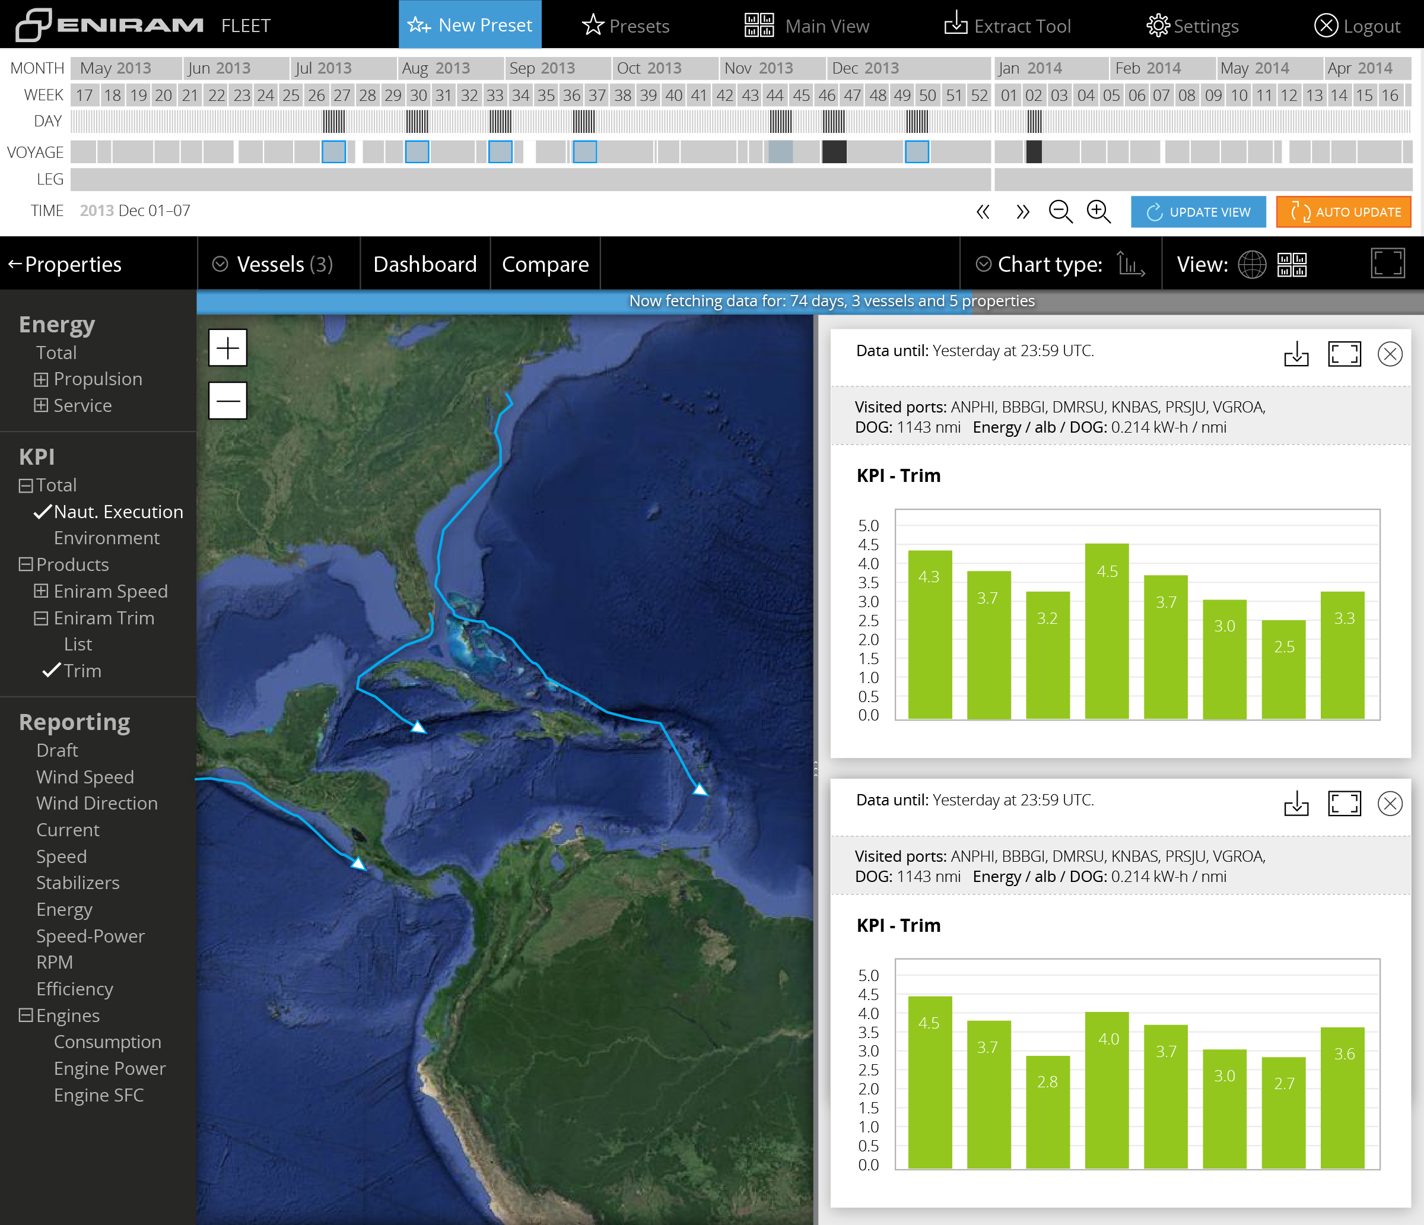Image resolution: width=1424 pixels, height=1225 pixels.
Task: Click the grid View icon
Action: (1292, 264)
